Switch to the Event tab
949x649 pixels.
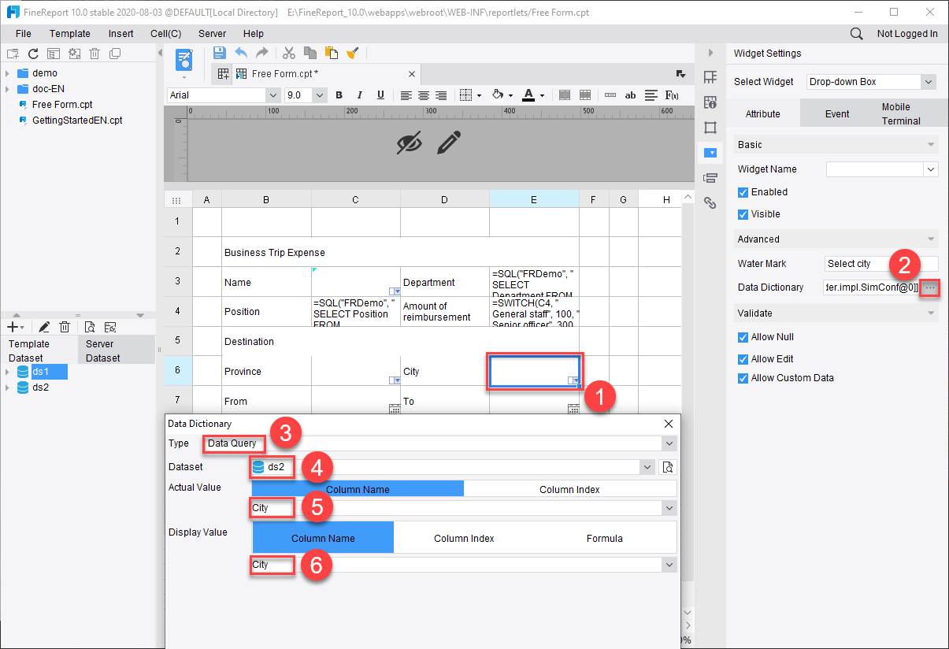[x=837, y=113]
